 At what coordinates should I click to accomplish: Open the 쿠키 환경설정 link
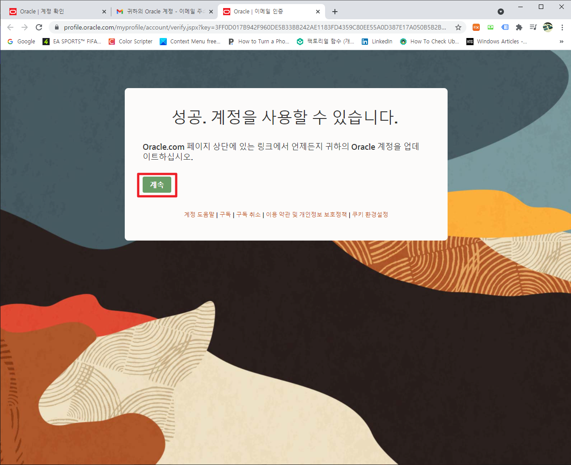click(370, 215)
